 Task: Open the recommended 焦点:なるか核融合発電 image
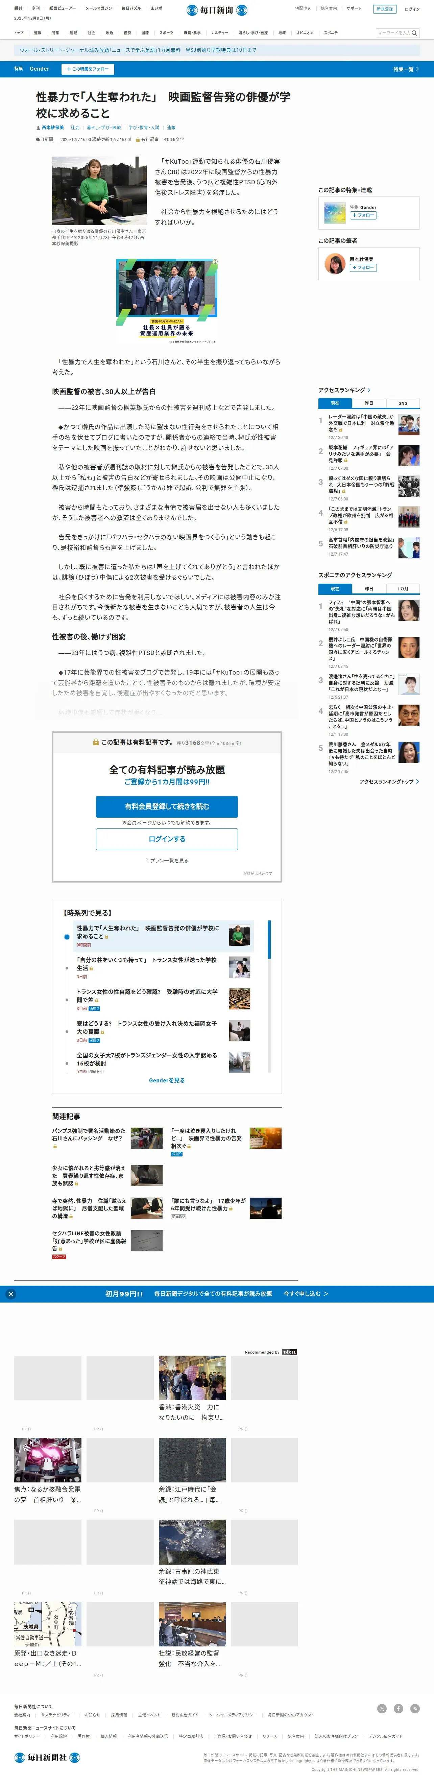click(x=48, y=1460)
